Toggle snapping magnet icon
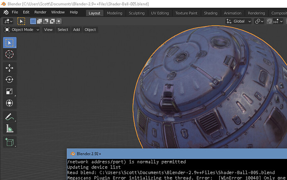This screenshot has height=180, width=287. tap(269, 21)
